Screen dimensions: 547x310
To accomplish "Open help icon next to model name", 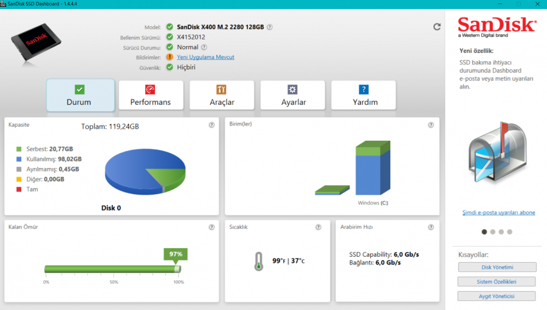I will [x=270, y=27].
